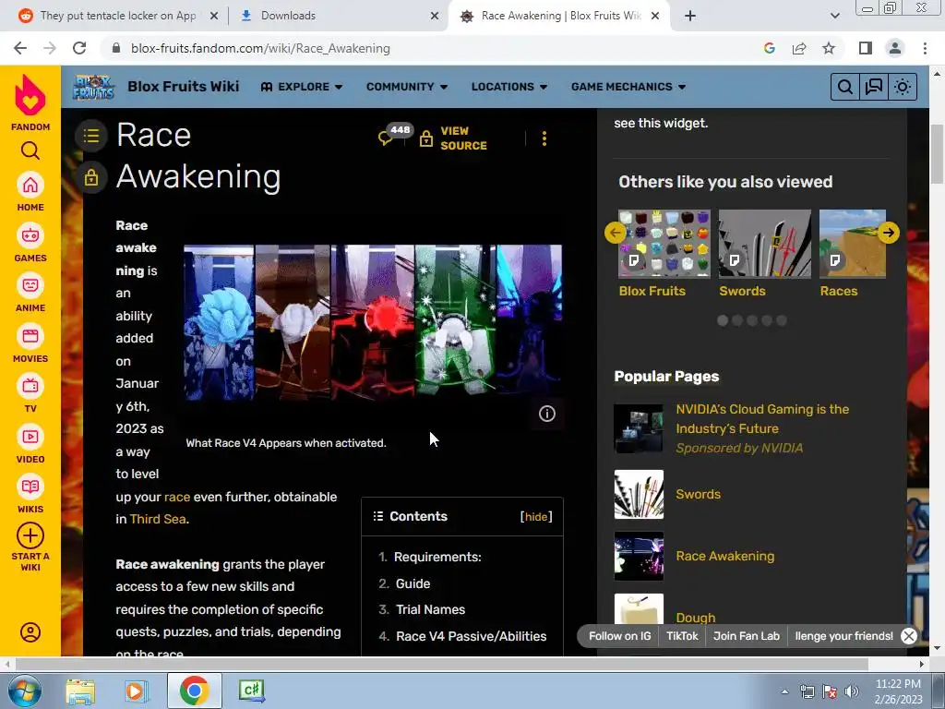This screenshot has height=709, width=945.
Task: Open the Google icon in the address bar
Action: coord(769,48)
